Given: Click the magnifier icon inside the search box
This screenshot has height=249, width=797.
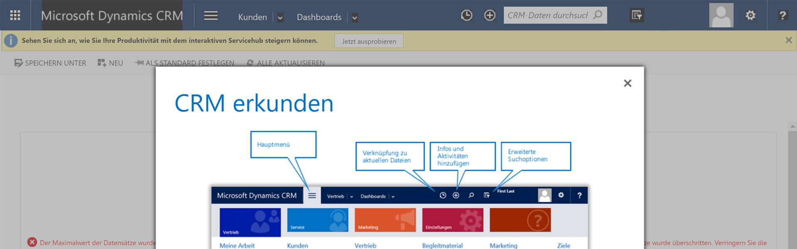Looking at the screenshot, I should point(598,15).
